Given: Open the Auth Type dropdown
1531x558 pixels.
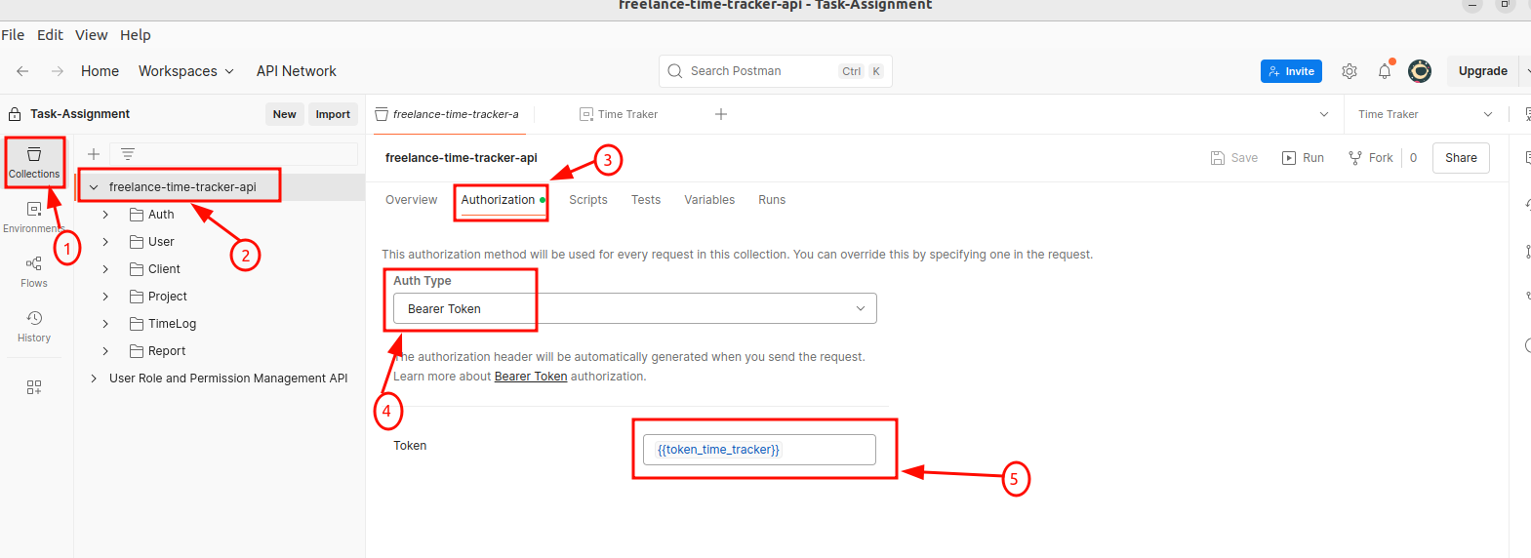Looking at the screenshot, I should pos(634,308).
